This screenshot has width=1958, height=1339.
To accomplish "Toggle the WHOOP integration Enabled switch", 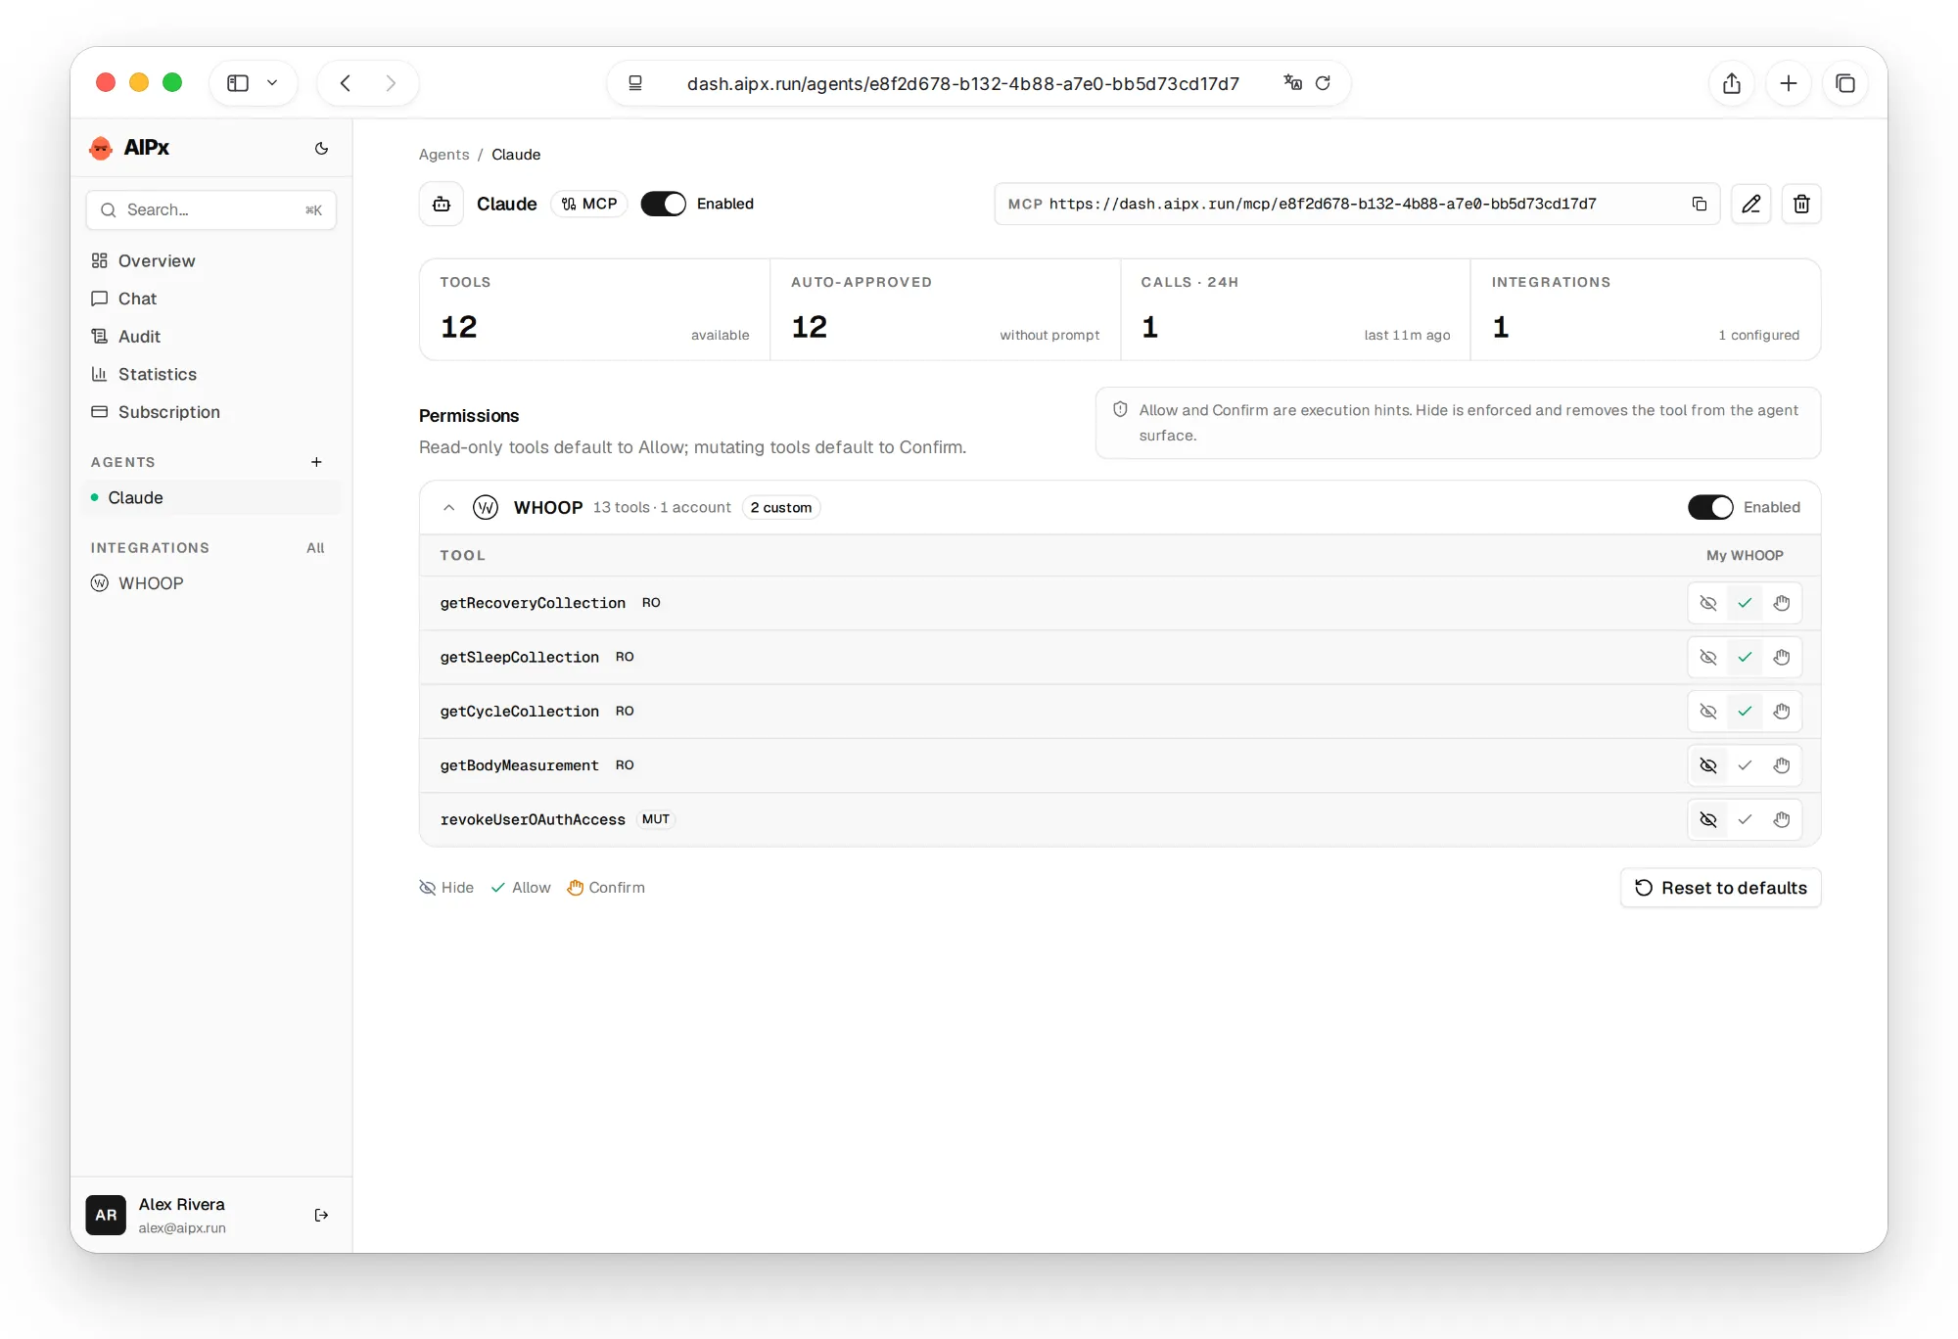I will (1710, 507).
